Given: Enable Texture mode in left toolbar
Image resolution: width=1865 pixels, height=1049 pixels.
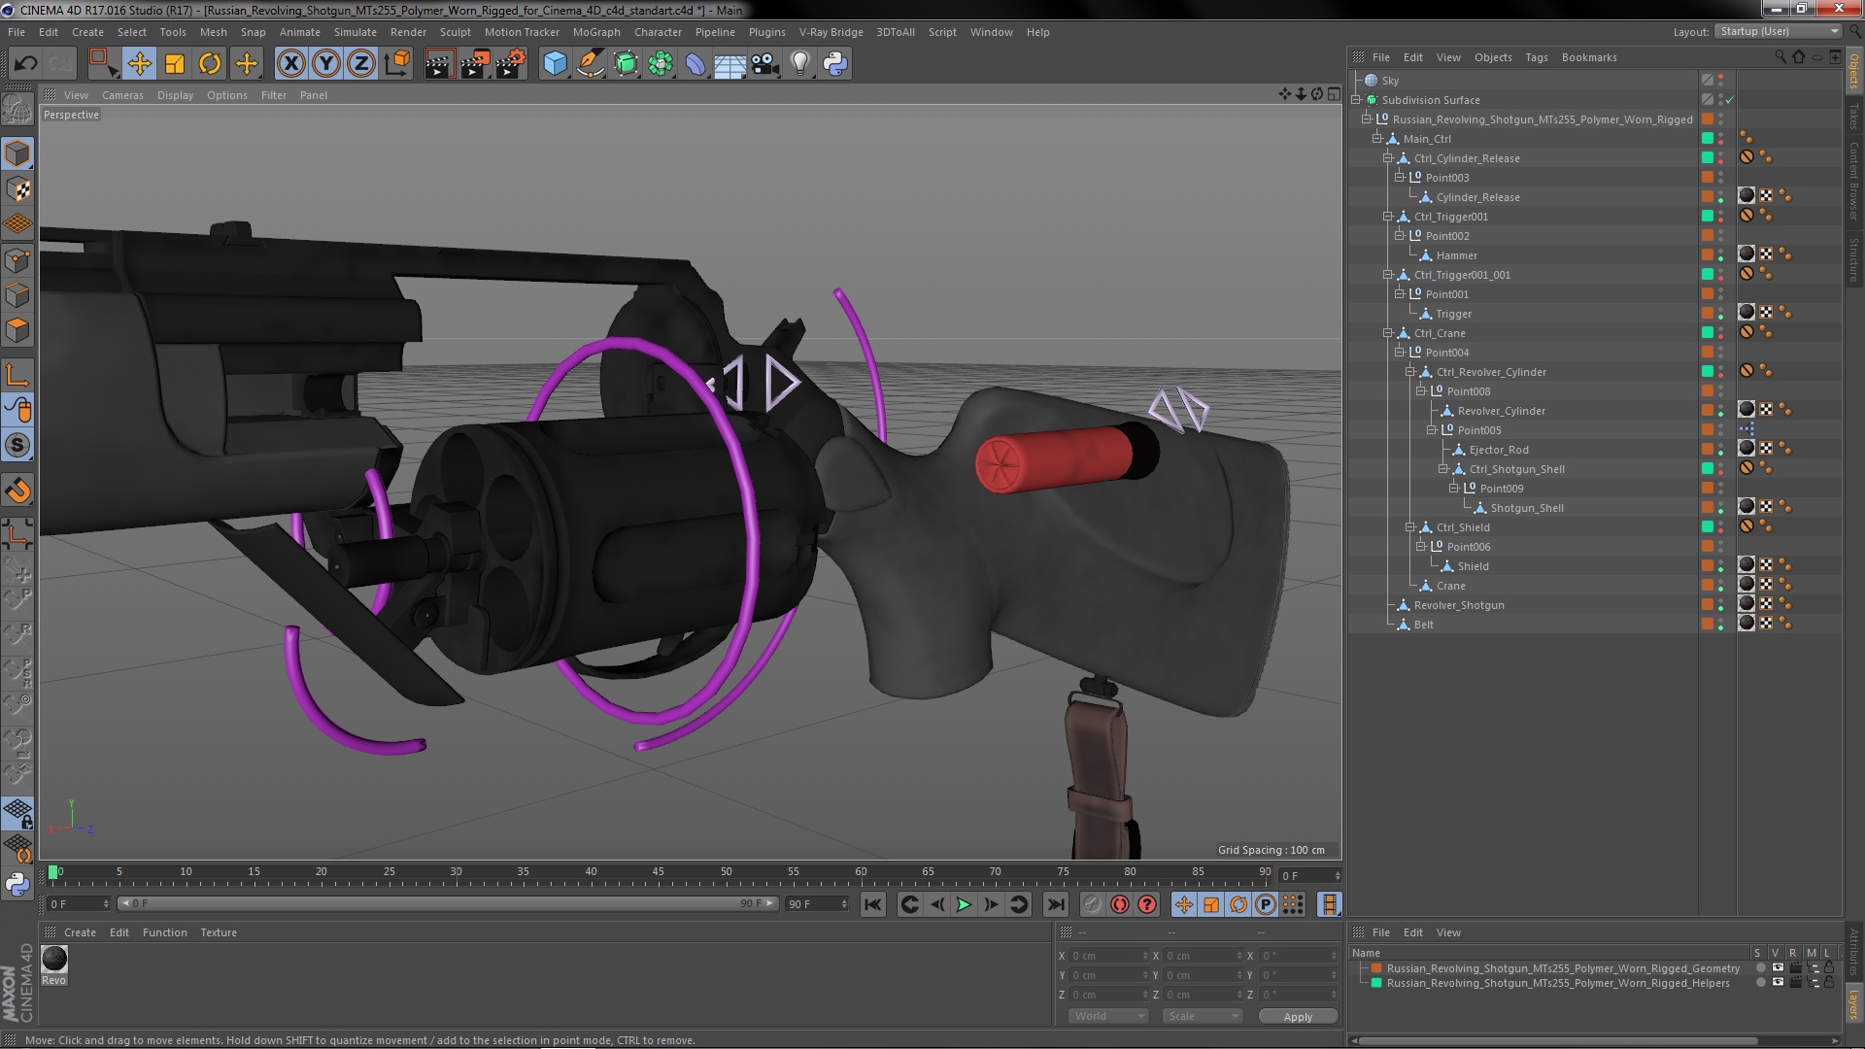Looking at the screenshot, I should click(x=17, y=189).
